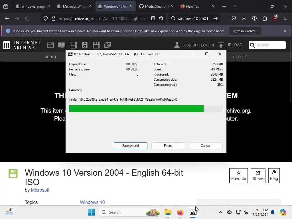Click the site padlock security icon
The height and width of the screenshot is (219, 292).
(x=54, y=19)
